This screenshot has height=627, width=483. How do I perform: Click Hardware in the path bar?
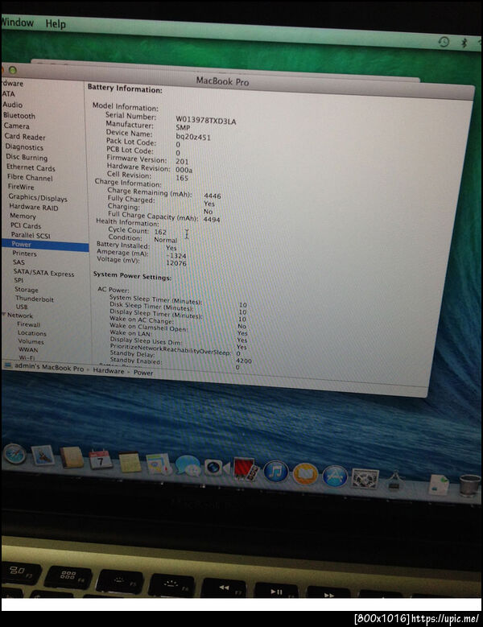point(109,371)
